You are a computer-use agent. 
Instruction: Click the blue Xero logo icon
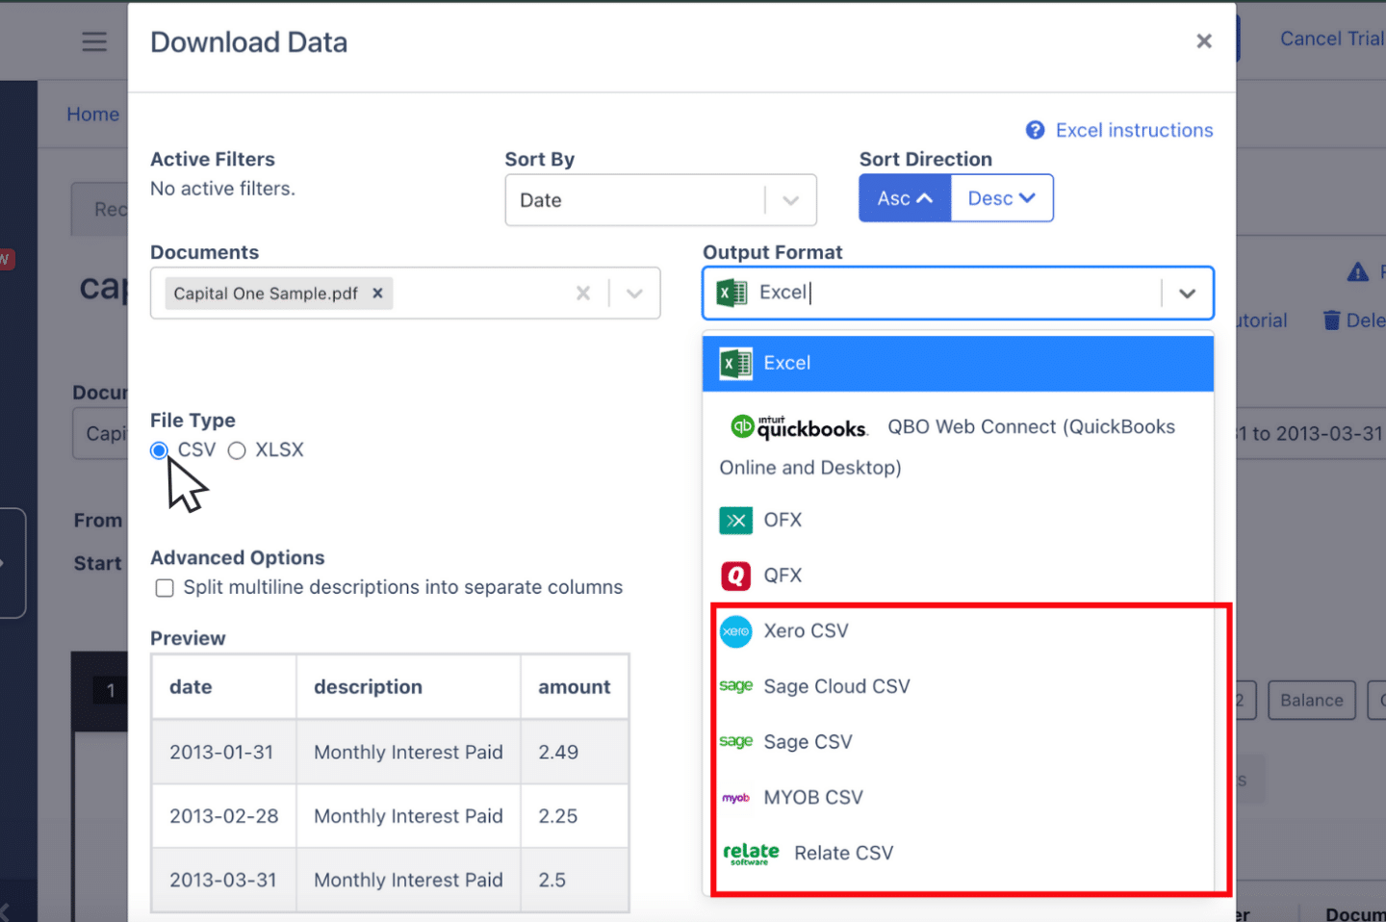[735, 631]
